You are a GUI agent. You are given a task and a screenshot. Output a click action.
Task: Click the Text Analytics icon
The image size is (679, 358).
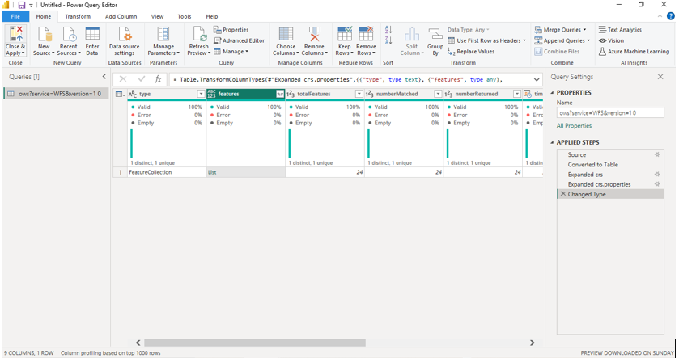(602, 30)
